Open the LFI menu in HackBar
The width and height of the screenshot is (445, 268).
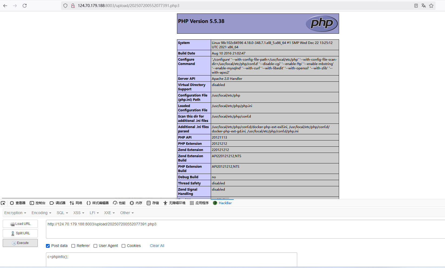pyautogui.click(x=94, y=213)
